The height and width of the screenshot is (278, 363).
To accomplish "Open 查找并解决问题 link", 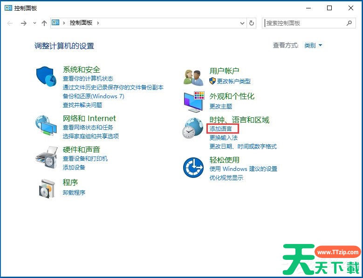I will point(82,105).
